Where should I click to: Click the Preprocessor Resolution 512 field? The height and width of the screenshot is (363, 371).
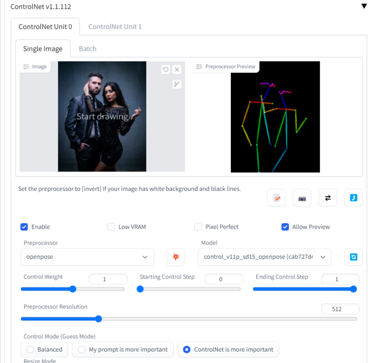[340, 309]
